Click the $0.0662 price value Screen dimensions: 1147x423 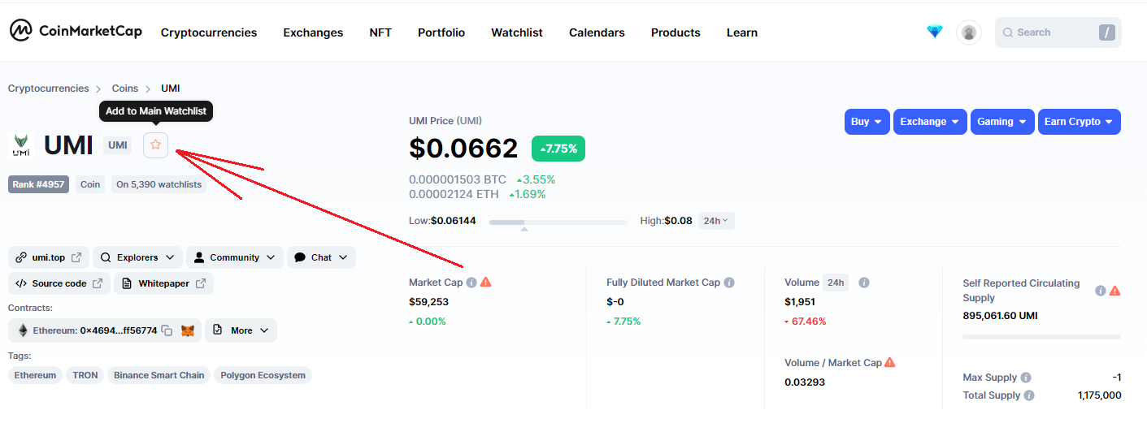pos(463,149)
